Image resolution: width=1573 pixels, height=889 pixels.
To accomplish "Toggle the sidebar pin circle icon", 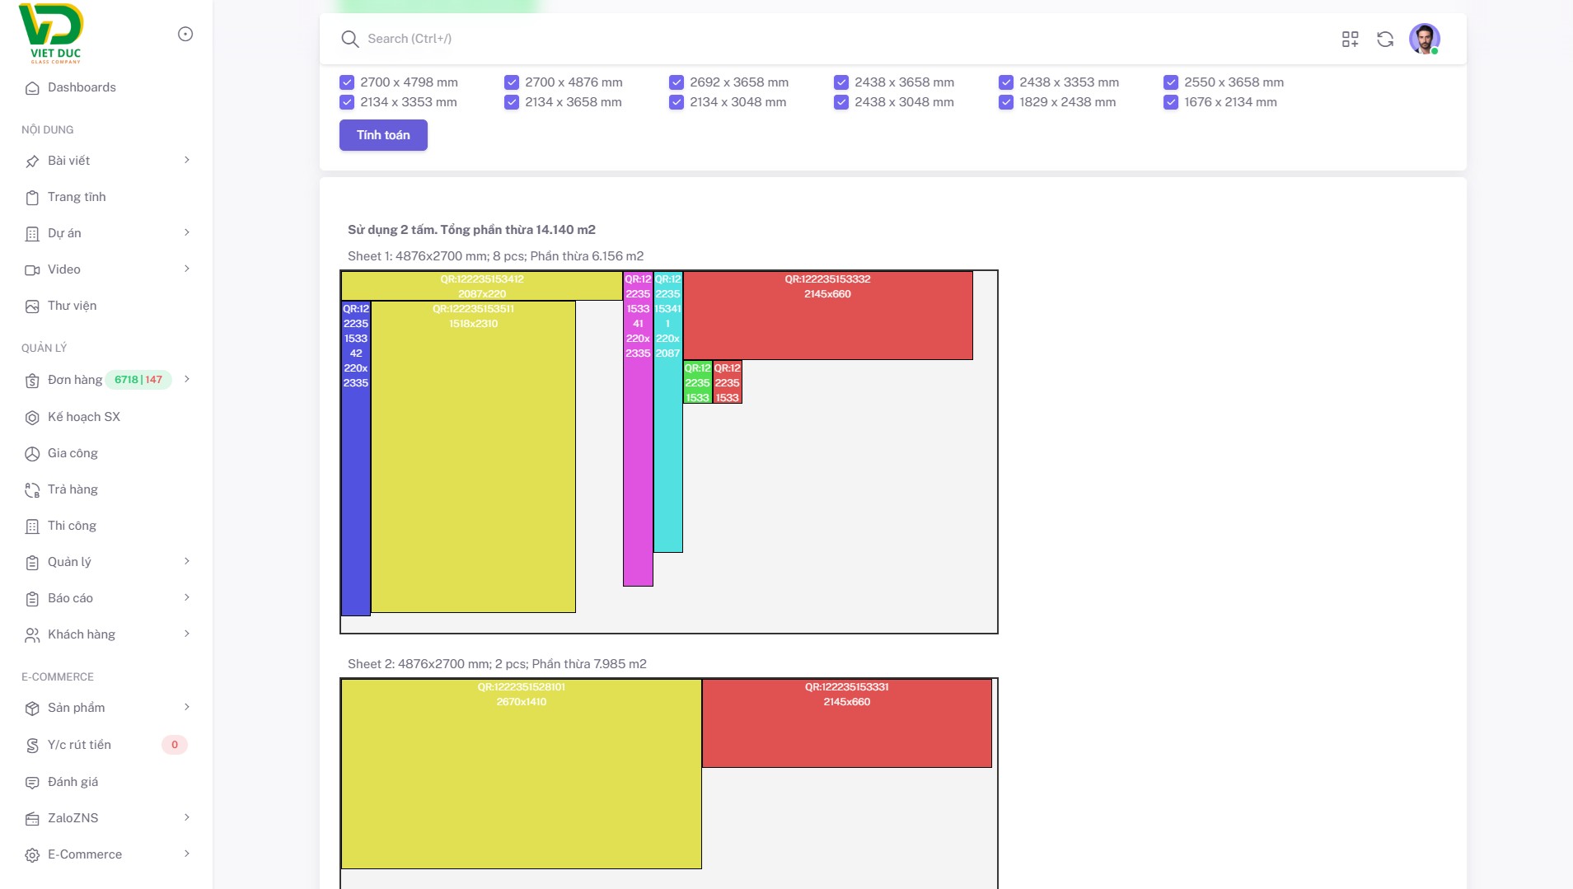I will coord(185,34).
